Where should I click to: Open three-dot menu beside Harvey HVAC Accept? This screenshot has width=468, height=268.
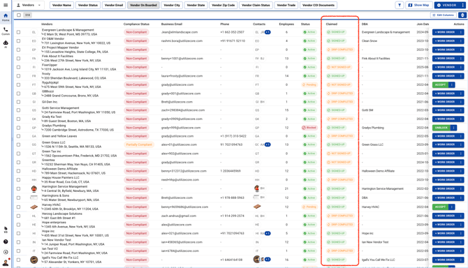click(452, 207)
